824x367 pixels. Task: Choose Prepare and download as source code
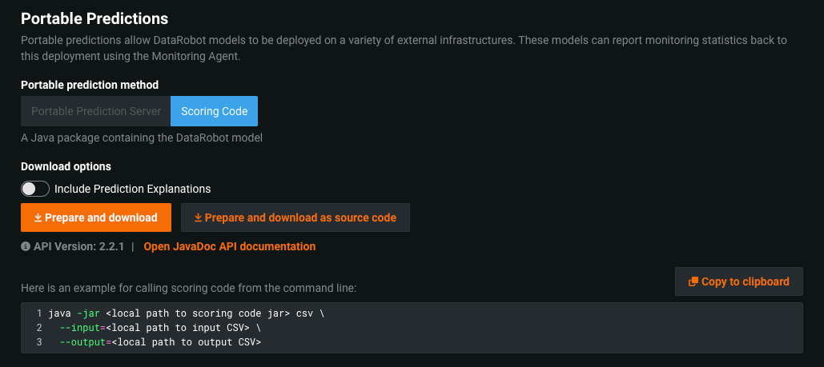click(295, 217)
